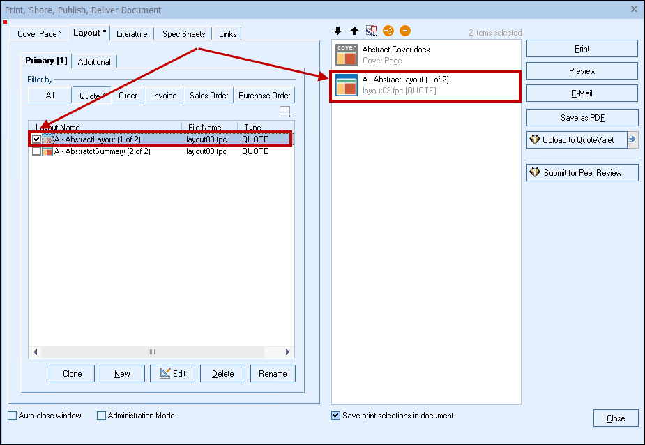
Task: Expand the Upload to QuoteValet arrow dropdown
Action: click(632, 140)
